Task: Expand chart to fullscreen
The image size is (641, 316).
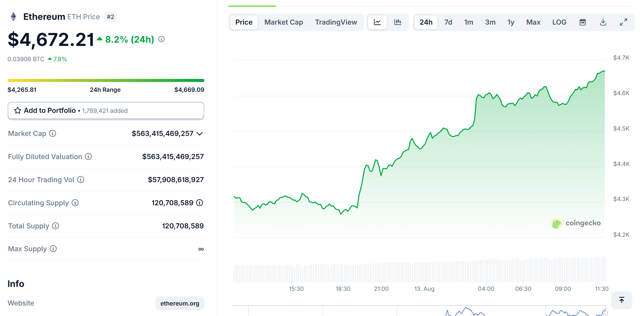Action: point(623,22)
